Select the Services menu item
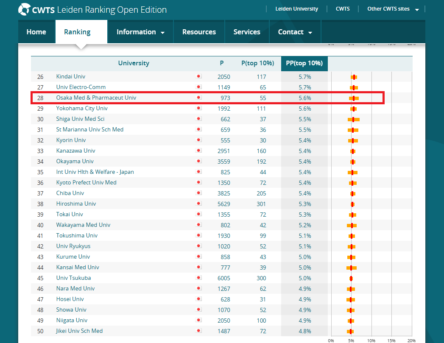444x343 pixels. pos(247,32)
